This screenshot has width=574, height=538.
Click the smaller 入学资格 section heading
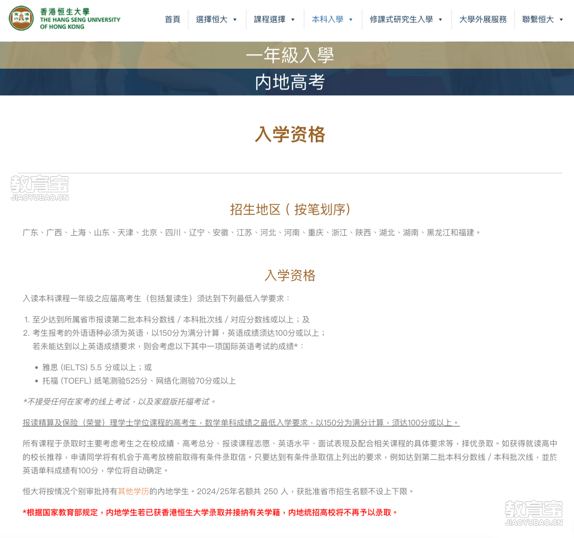coord(290,275)
